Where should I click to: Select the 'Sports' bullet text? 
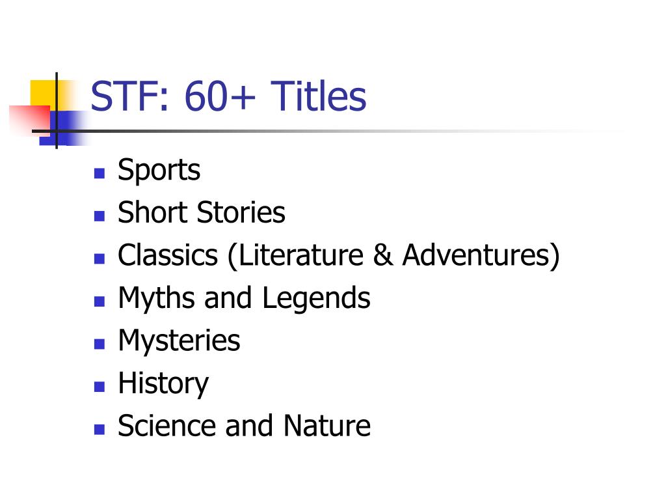(x=159, y=171)
